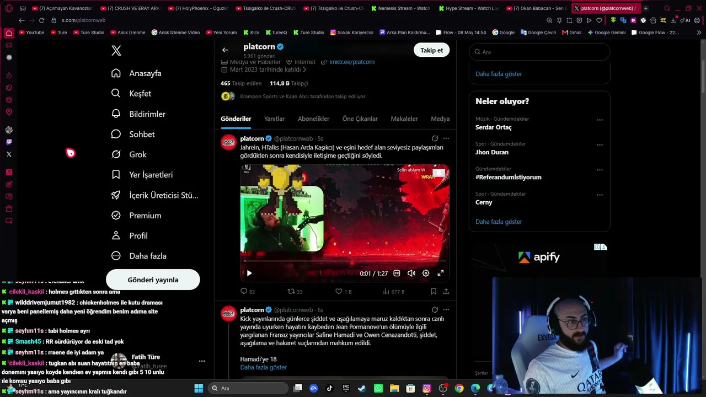Screen dimensions: 706x397
Task: Show more trends below Cerny
Action: [499, 222]
